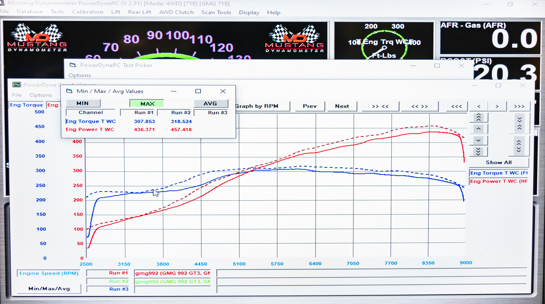The width and height of the screenshot is (545, 304).
Task: Open the Scan Tools menu
Action: pos(216,12)
